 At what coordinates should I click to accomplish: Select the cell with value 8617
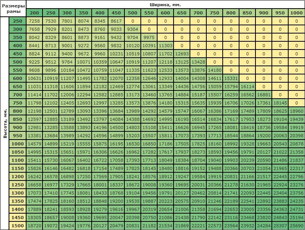click(x=116, y=21)
